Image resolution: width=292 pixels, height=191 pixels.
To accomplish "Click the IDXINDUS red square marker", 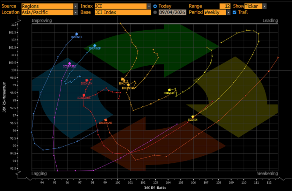I will [x=84, y=95].
